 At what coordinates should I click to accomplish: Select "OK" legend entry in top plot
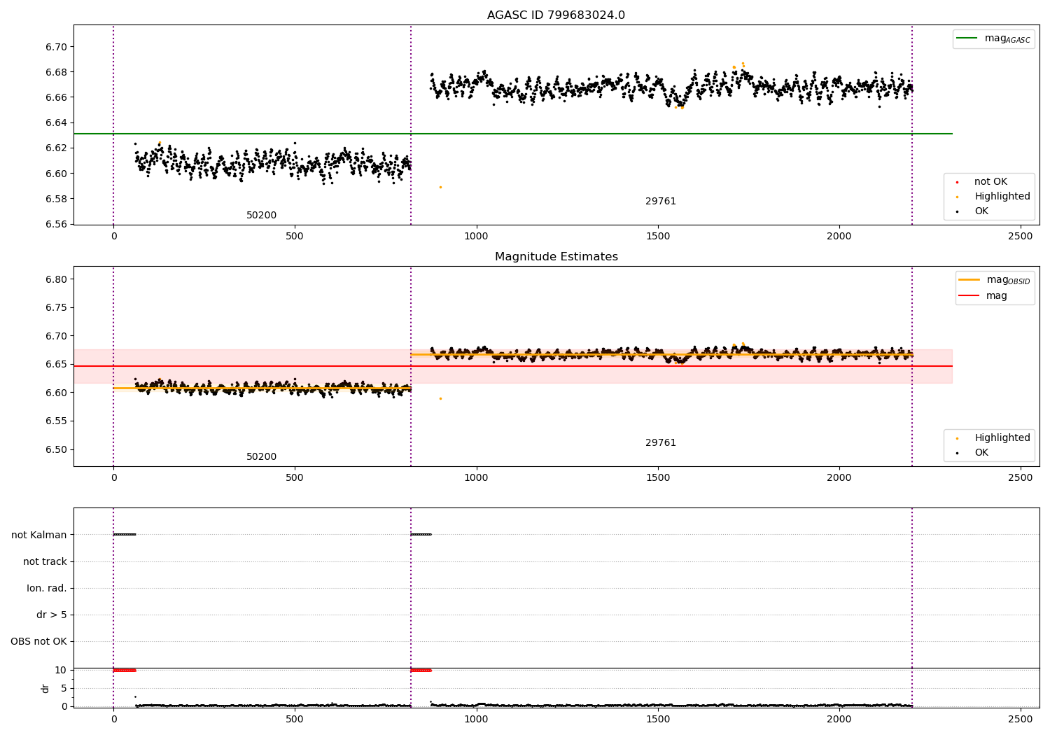(981, 211)
